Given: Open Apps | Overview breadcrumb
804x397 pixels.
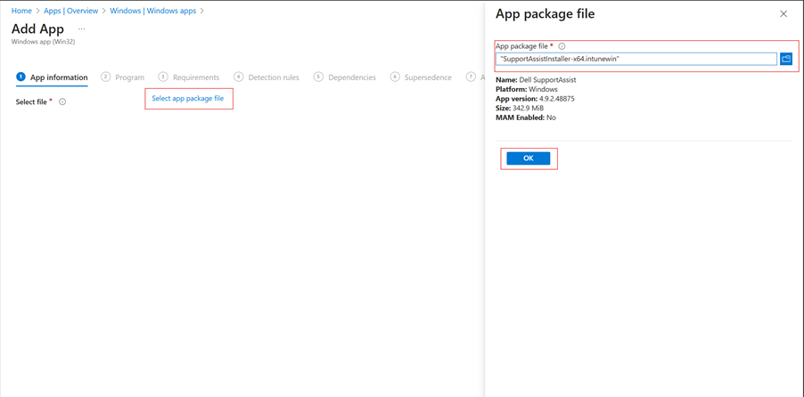Looking at the screenshot, I should click(x=70, y=11).
